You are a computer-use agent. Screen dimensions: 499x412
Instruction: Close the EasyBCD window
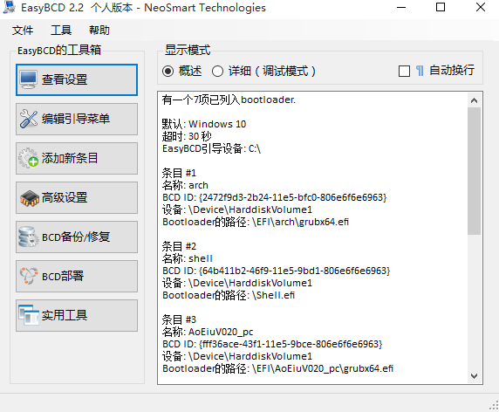click(480, 7)
